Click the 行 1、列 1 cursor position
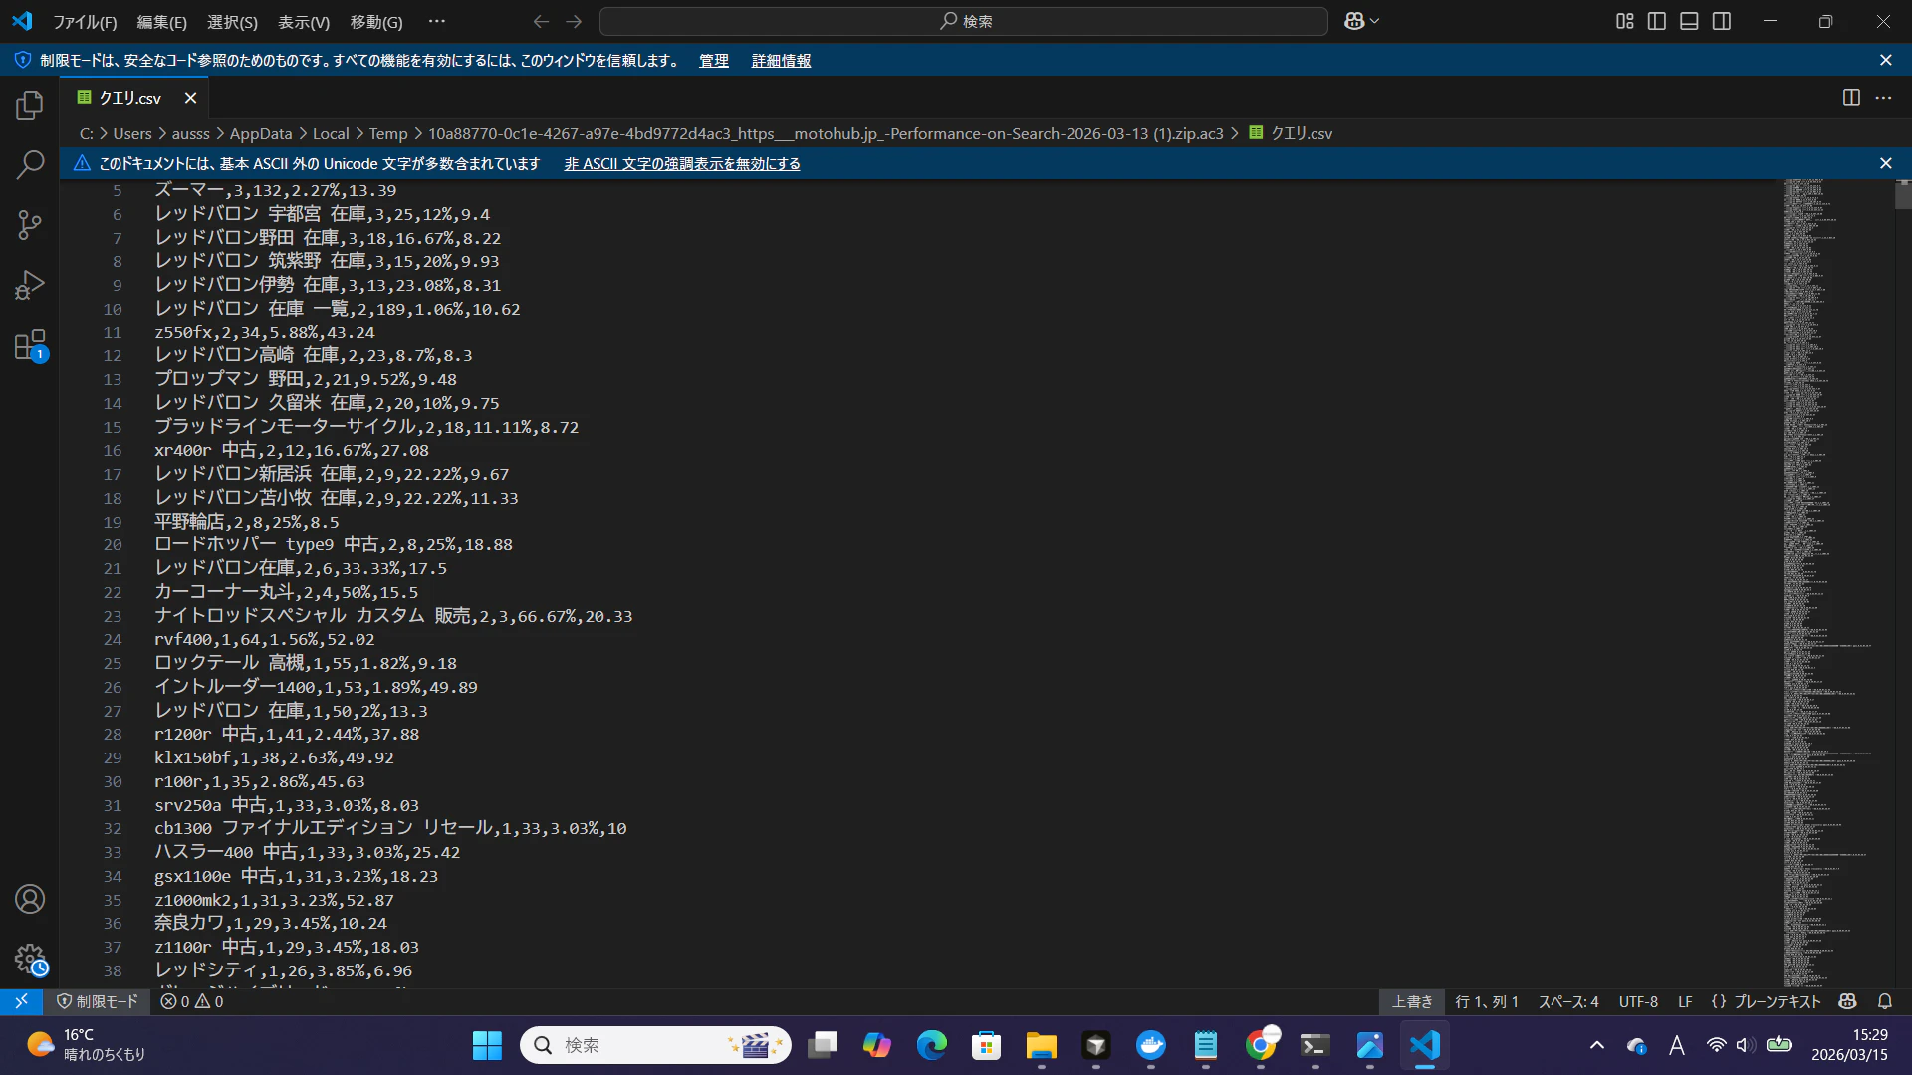 point(1487,1001)
